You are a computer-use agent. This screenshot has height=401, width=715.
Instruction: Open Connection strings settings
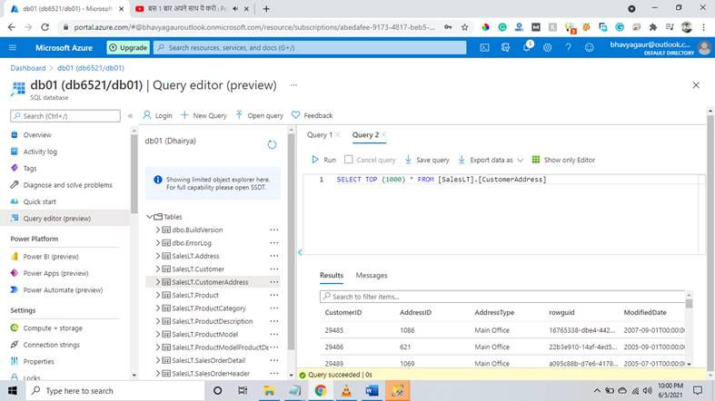tap(51, 345)
